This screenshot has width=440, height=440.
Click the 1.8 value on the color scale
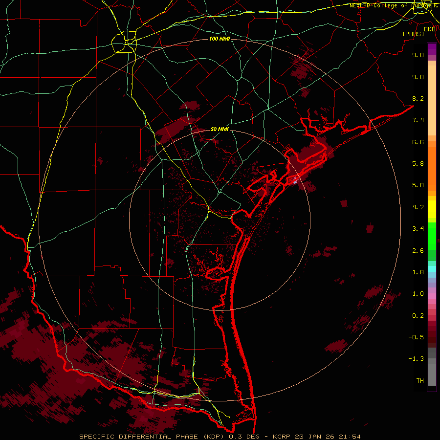pos(418,272)
